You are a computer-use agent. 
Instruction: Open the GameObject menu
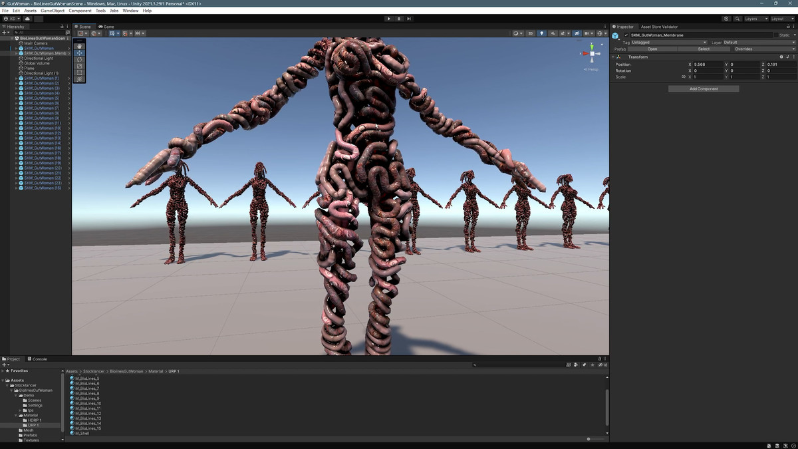click(x=53, y=11)
